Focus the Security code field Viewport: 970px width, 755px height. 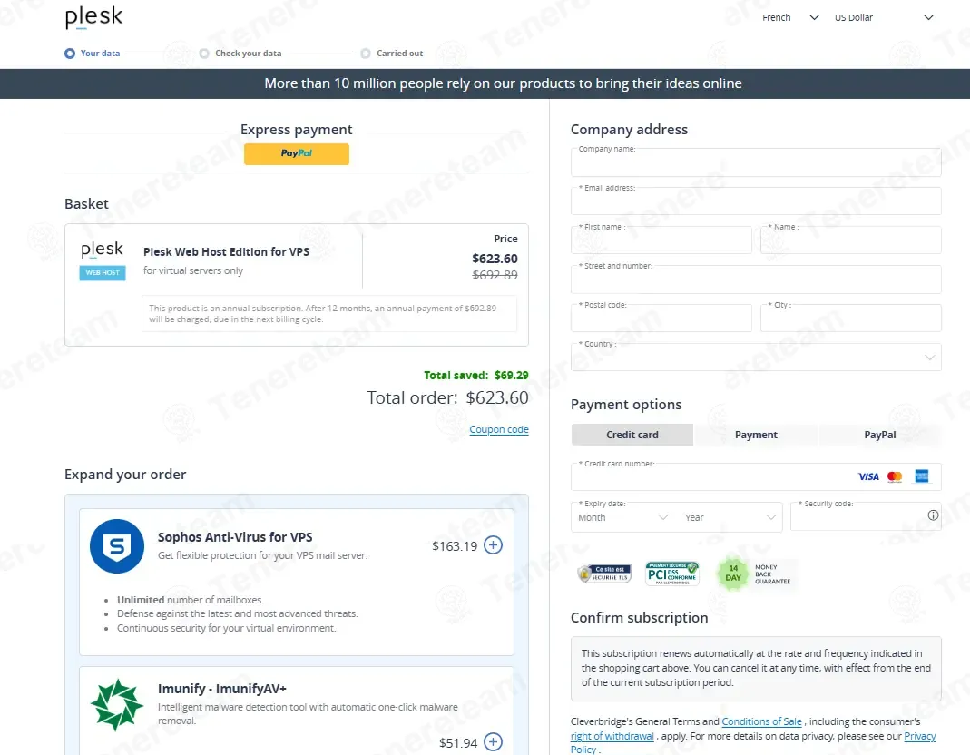click(866, 516)
